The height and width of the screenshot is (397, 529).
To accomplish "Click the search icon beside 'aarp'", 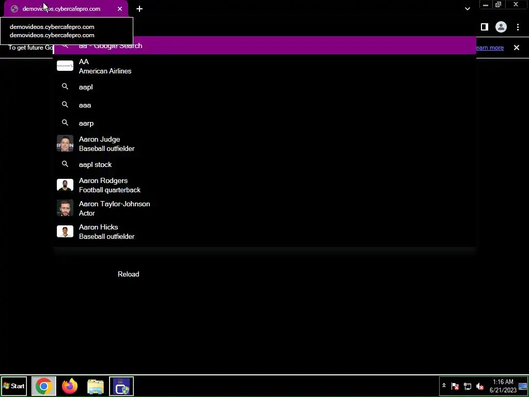I will point(65,123).
